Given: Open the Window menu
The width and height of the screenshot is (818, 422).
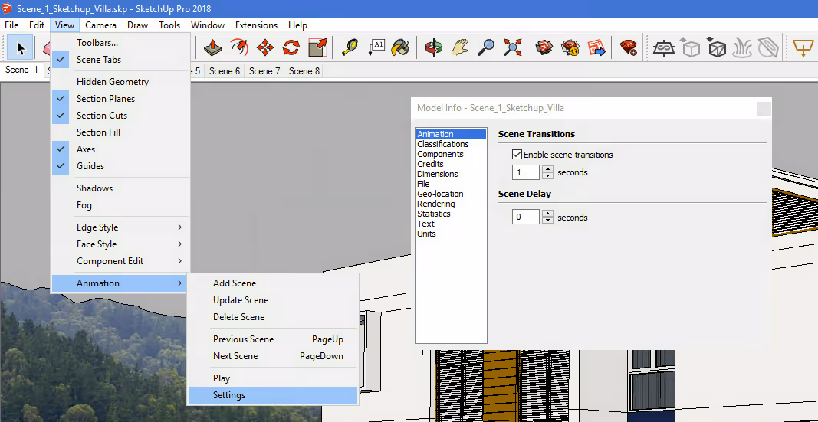Looking at the screenshot, I should pyautogui.click(x=208, y=25).
